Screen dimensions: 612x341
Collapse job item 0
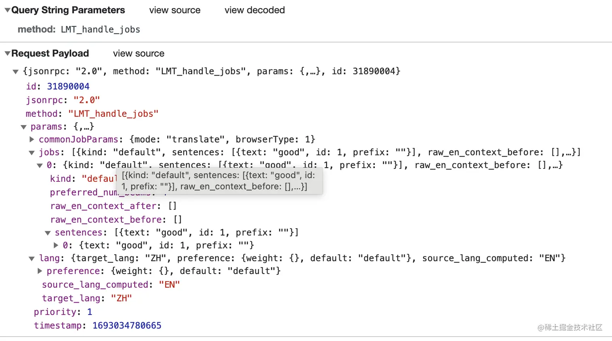pyautogui.click(x=40, y=165)
